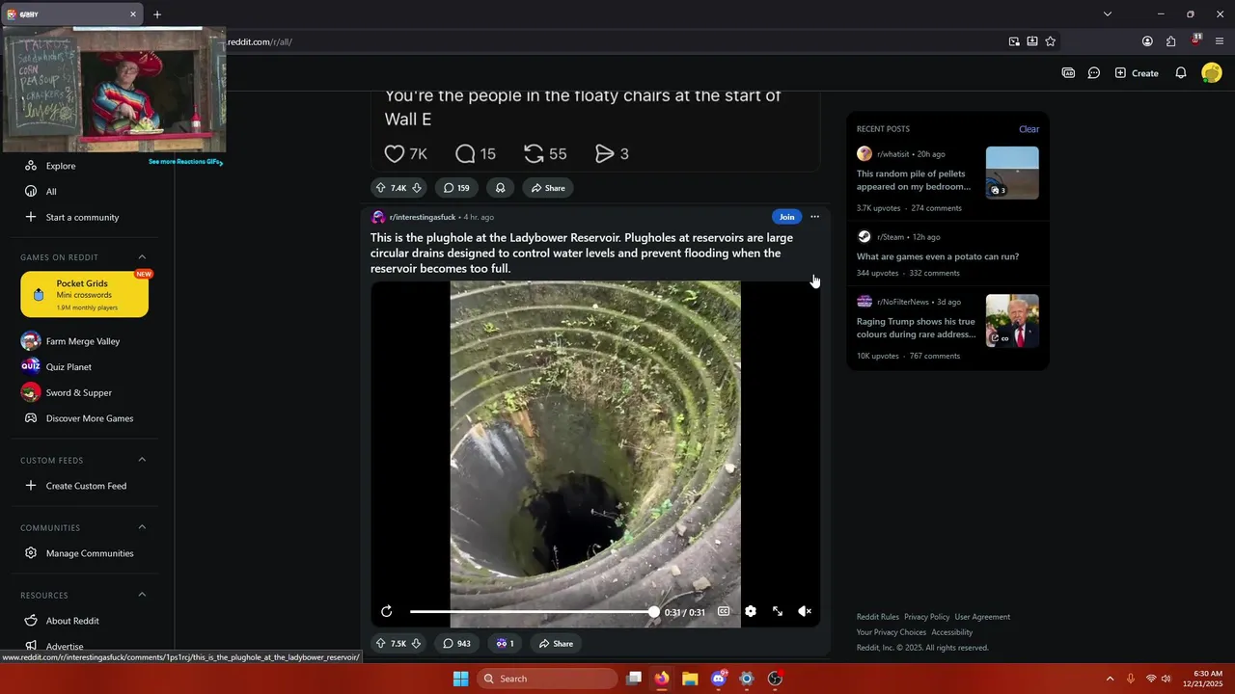The height and width of the screenshot is (694, 1235).
Task: Open Farm Merge Valley game
Action: point(85,341)
